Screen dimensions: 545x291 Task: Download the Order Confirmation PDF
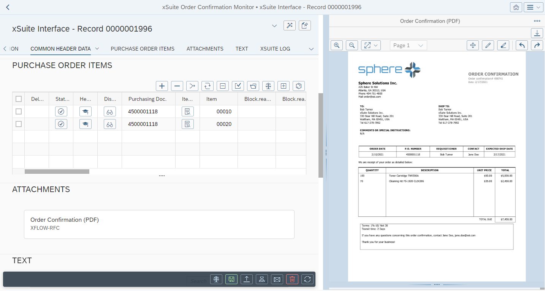(537, 33)
